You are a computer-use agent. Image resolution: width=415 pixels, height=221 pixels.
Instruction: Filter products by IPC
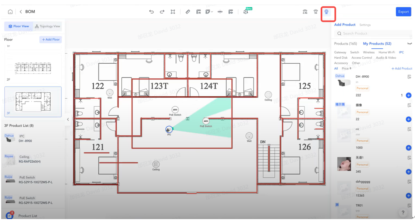tap(401, 53)
